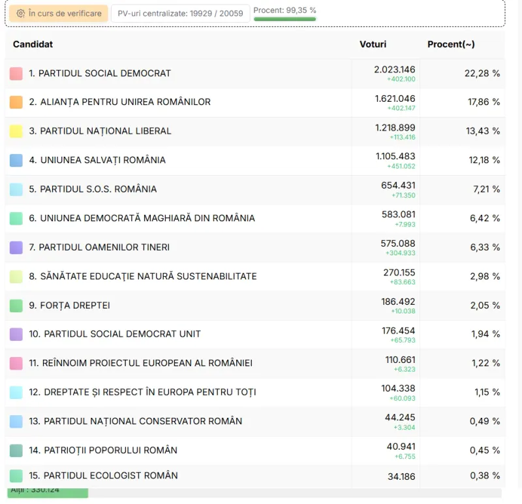This screenshot has width=522, height=504.
Task: Click the gear icon beside În curs de verificare
Action: pos(21,13)
